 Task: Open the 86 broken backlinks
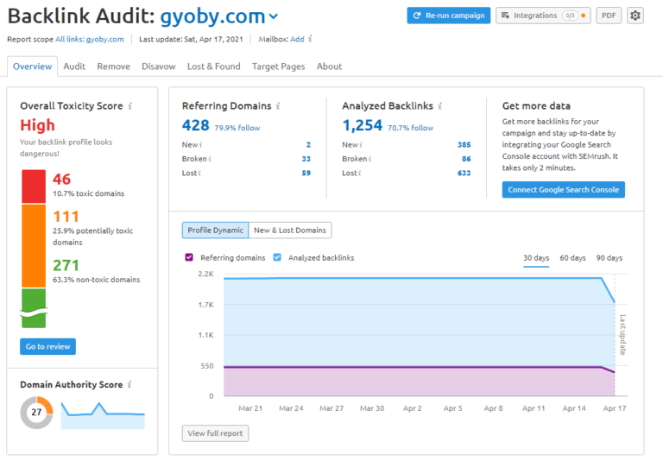point(466,159)
